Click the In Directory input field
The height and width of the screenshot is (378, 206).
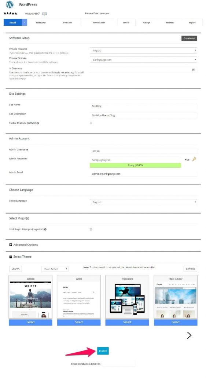(x=143, y=70)
